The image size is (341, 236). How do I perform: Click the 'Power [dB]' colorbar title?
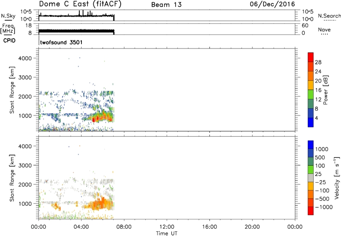(x=326, y=90)
